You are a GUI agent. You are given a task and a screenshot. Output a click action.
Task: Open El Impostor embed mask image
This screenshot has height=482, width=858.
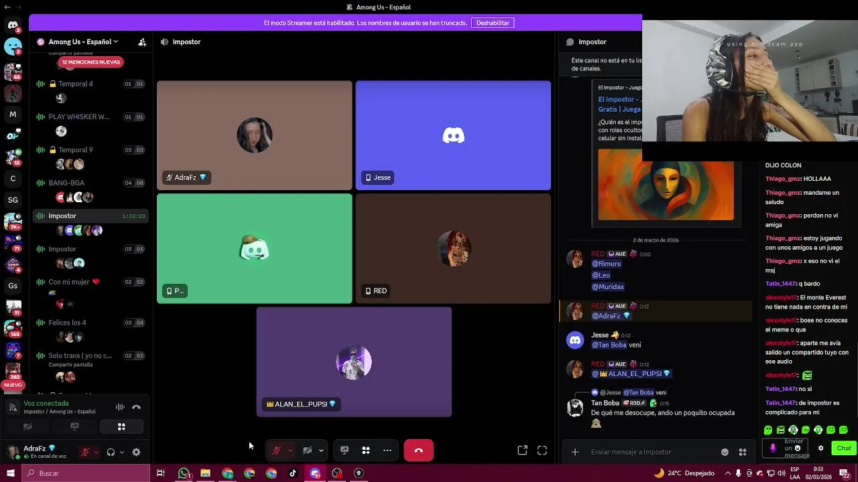[666, 184]
